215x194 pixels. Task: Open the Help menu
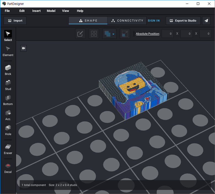[80, 11]
